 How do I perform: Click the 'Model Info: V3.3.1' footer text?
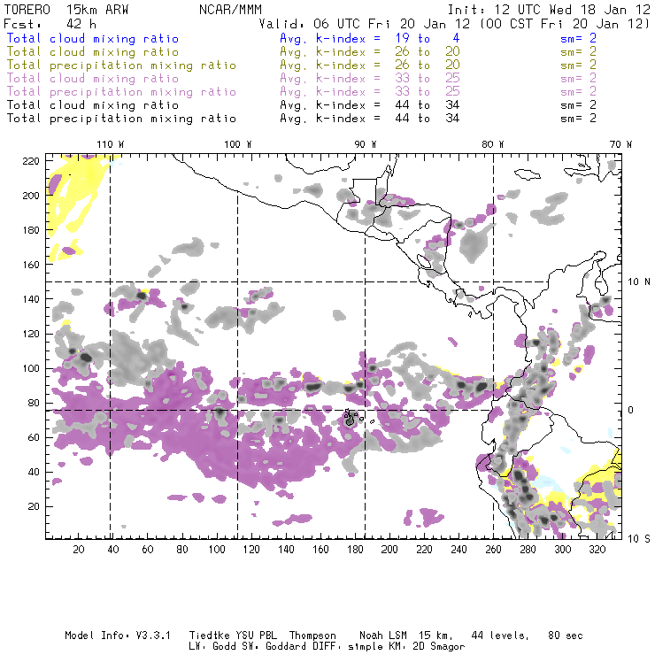(118, 636)
